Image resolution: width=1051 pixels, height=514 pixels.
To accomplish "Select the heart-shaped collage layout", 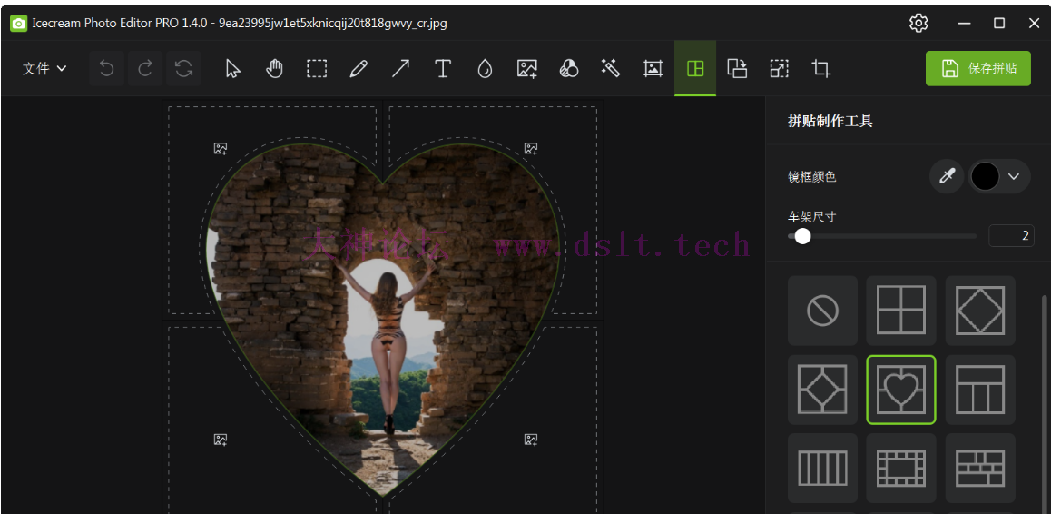I will point(901,390).
